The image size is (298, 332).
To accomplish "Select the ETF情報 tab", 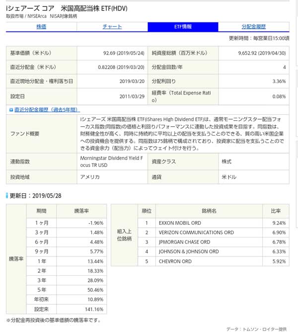I will (x=183, y=27).
